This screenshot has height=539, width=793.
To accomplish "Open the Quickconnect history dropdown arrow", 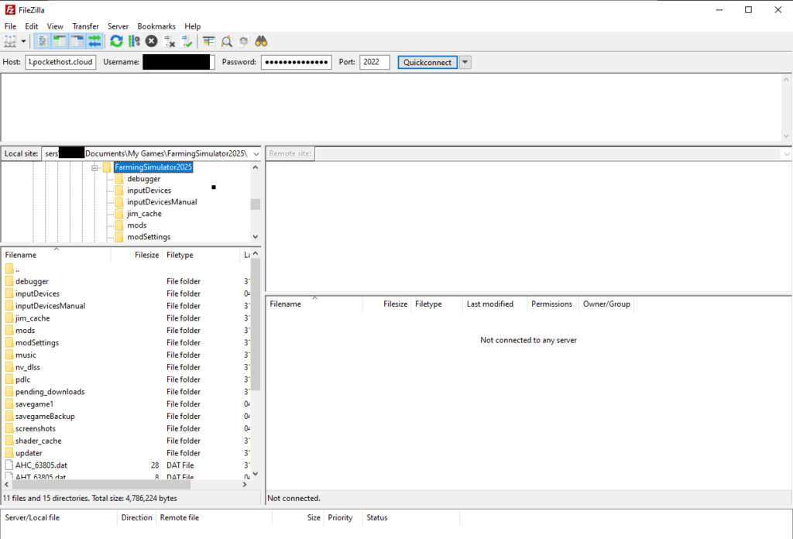I will [x=465, y=62].
